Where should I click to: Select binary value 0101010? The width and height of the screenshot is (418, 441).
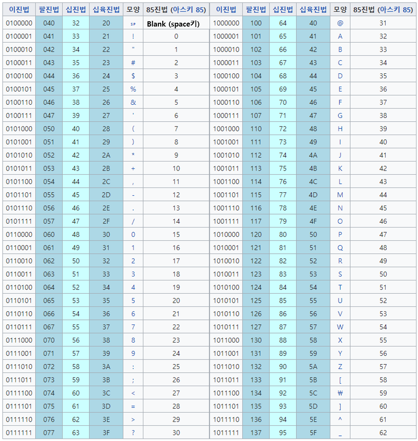(x=19, y=155)
